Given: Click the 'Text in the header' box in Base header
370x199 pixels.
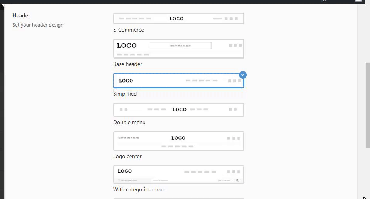Looking at the screenshot, I should click(180, 46).
